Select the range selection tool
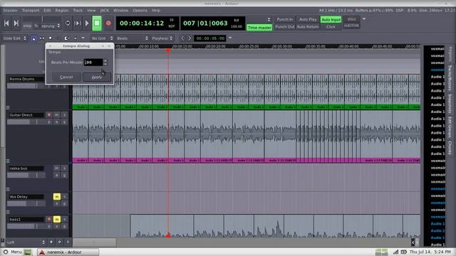Image resolution: width=456 pixels, height=256 pixels. [42, 38]
